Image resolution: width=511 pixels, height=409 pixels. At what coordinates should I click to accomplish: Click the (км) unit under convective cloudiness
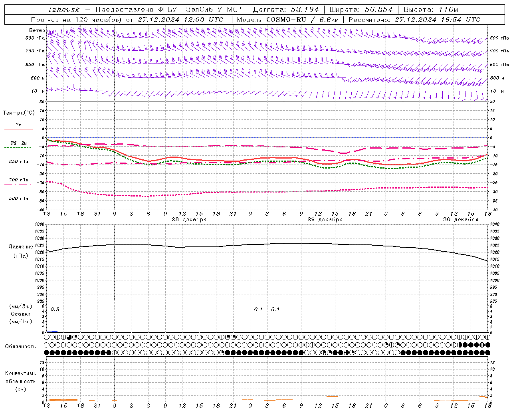click(x=21, y=389)
